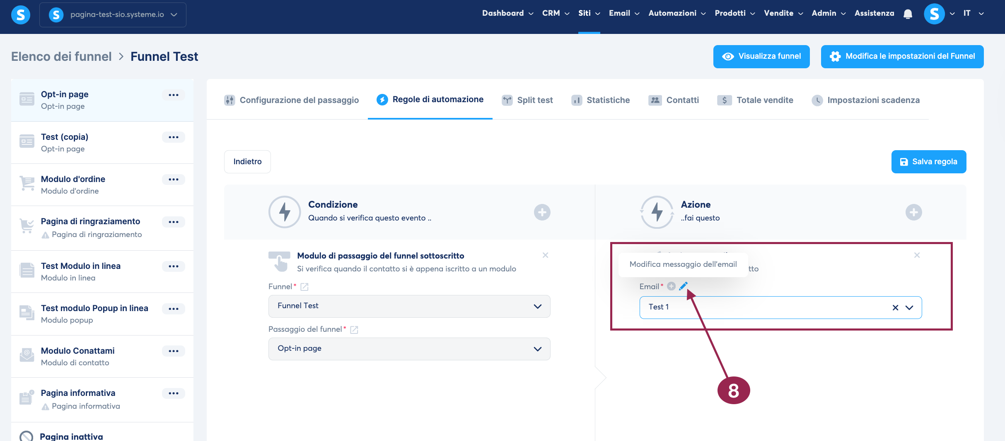Open the Funnel Test dropdown

(x=409, y=306)
